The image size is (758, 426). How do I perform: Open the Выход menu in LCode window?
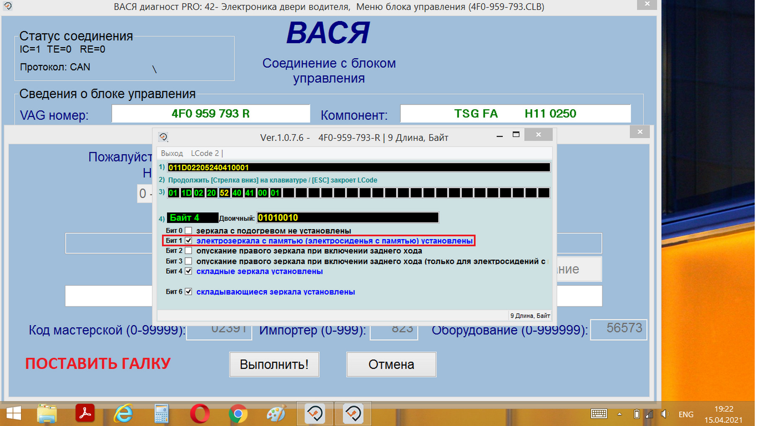tap(172, 153)
